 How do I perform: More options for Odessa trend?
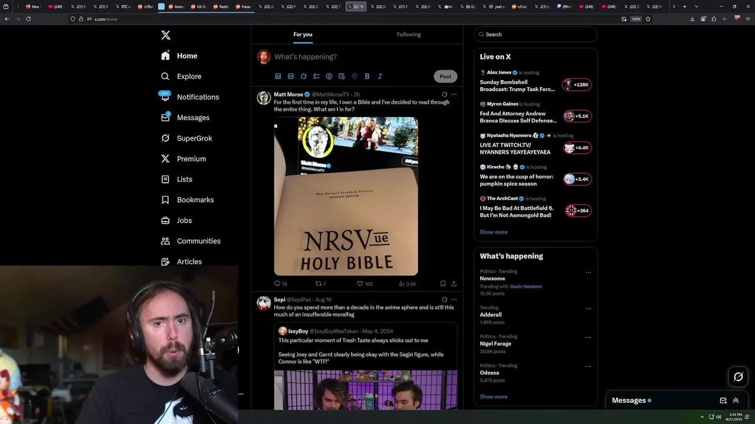tap(588, 366)
